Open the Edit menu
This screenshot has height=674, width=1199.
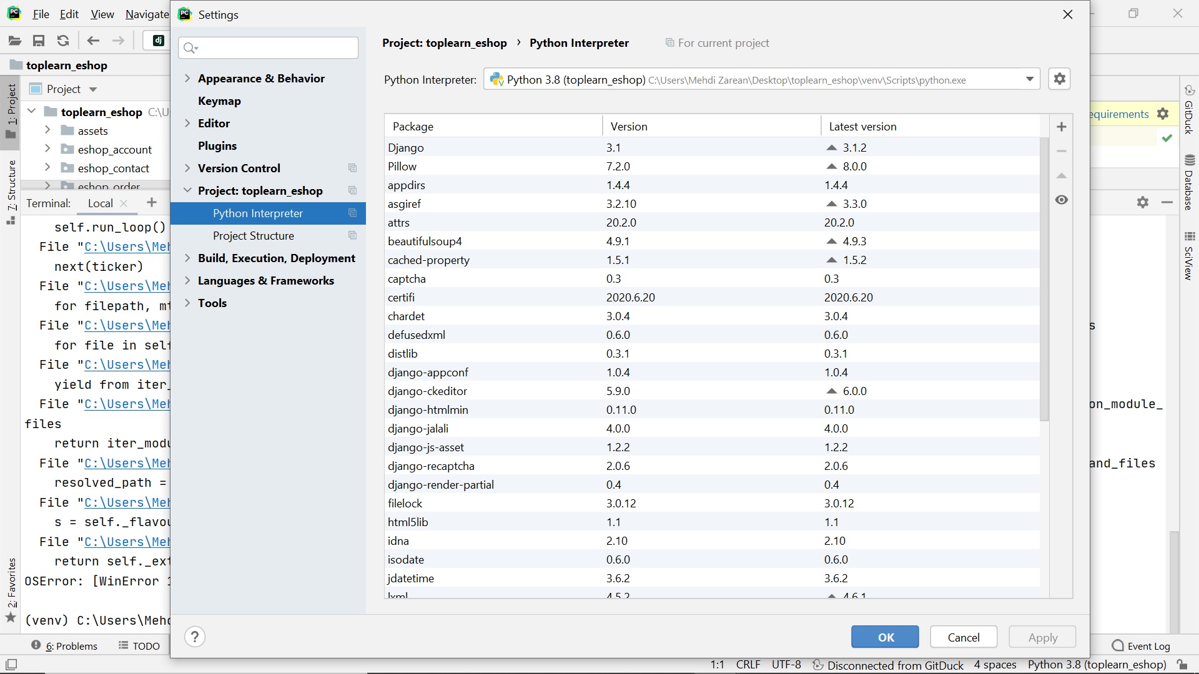click(69, 14)
